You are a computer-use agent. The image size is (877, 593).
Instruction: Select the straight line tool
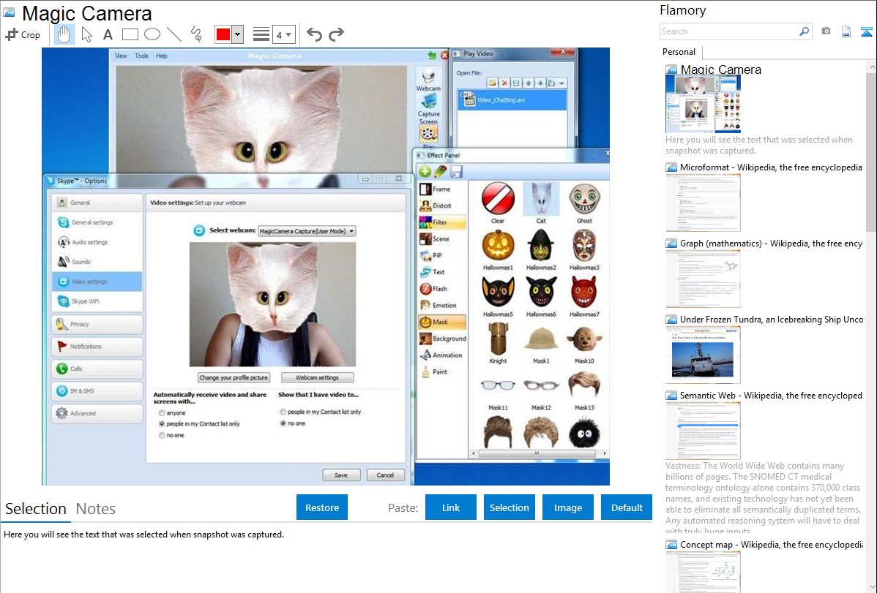[x=174, y=34]
